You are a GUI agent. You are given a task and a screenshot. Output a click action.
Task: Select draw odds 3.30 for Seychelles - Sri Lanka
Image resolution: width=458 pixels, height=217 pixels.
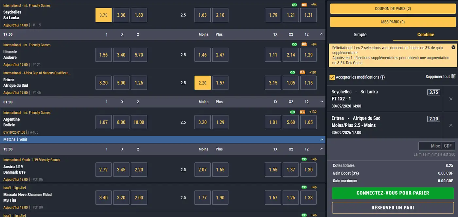[121, 15]
